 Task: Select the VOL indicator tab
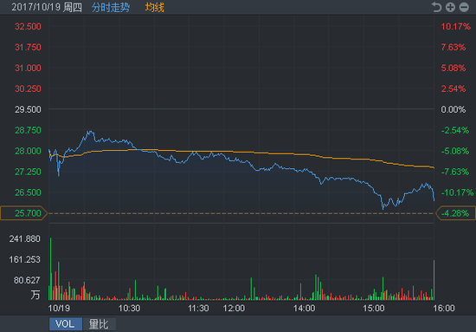tap(66, 324)
